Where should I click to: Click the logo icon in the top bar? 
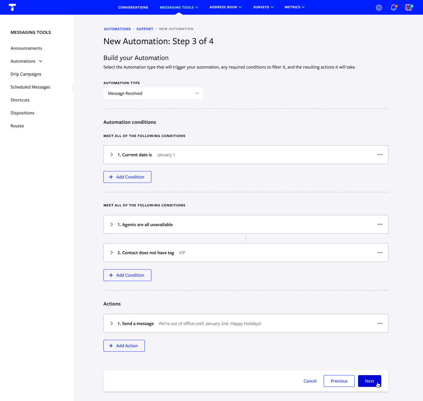12,7
